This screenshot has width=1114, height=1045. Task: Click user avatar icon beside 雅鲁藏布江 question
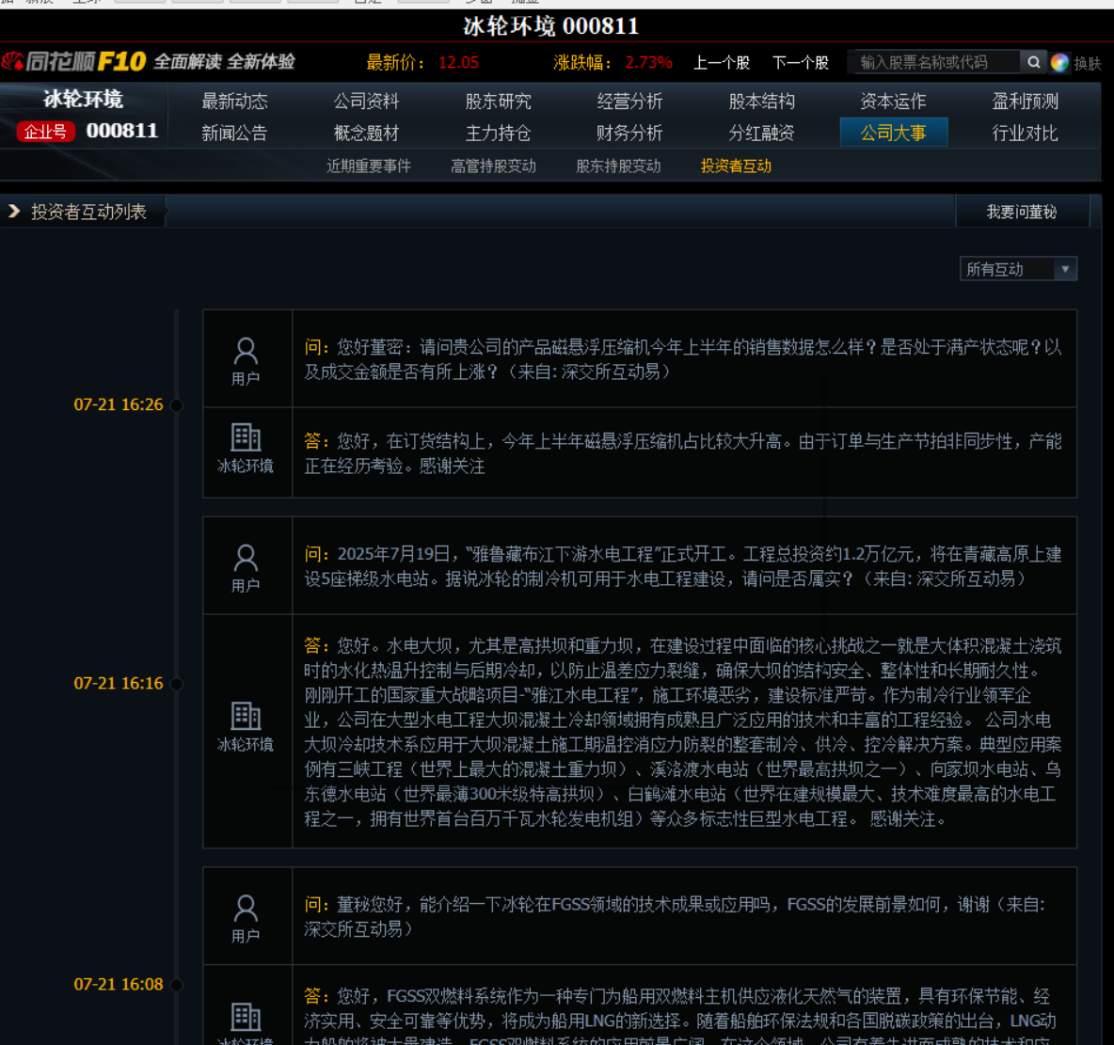click(x=246, y=559)
